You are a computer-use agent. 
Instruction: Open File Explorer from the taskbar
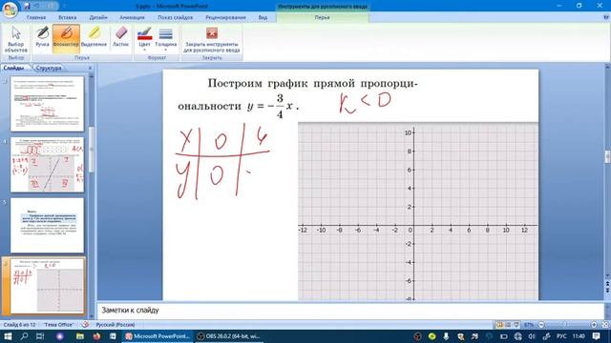tap(80, 336)
